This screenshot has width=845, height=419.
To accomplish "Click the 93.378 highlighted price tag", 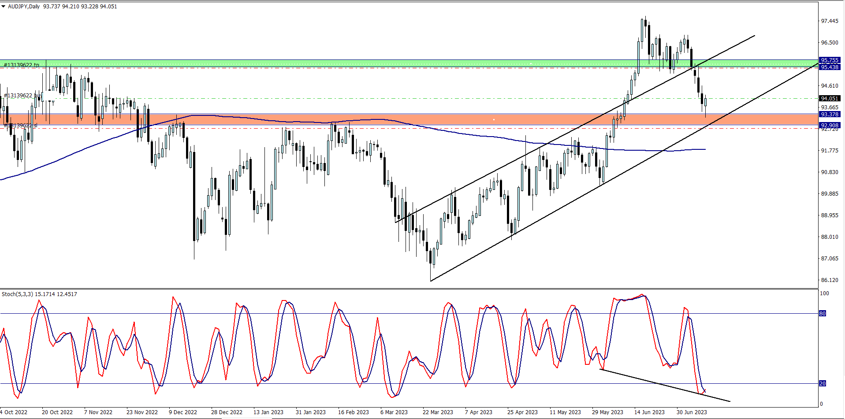I will click(x=830, y=115).
